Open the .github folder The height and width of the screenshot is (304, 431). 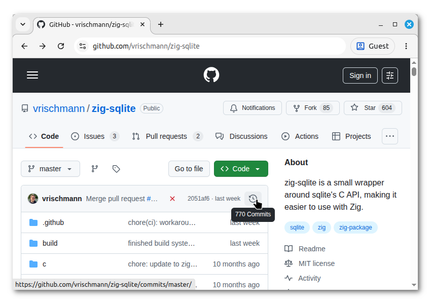(x=53, y=222)
